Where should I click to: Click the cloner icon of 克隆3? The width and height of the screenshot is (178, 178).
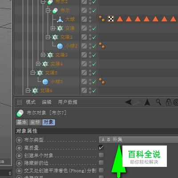(50, 55)
